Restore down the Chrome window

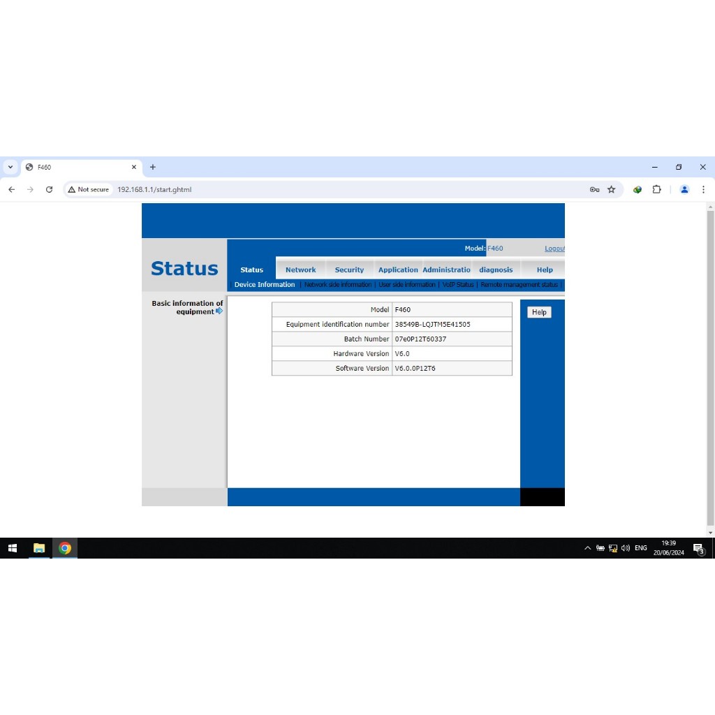[679, 168]
